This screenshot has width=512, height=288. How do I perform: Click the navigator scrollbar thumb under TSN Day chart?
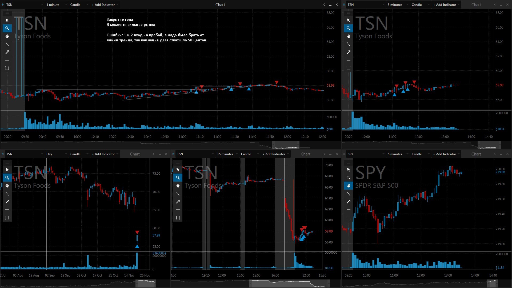pos(146,283)
